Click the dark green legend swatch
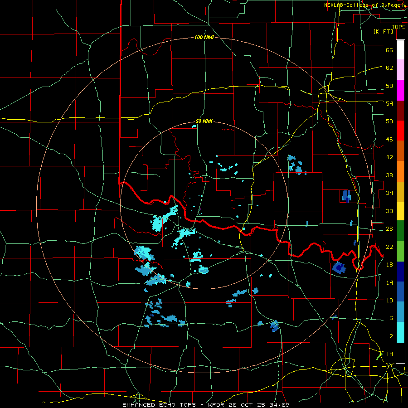408x408 pixels. pos(400,231)
